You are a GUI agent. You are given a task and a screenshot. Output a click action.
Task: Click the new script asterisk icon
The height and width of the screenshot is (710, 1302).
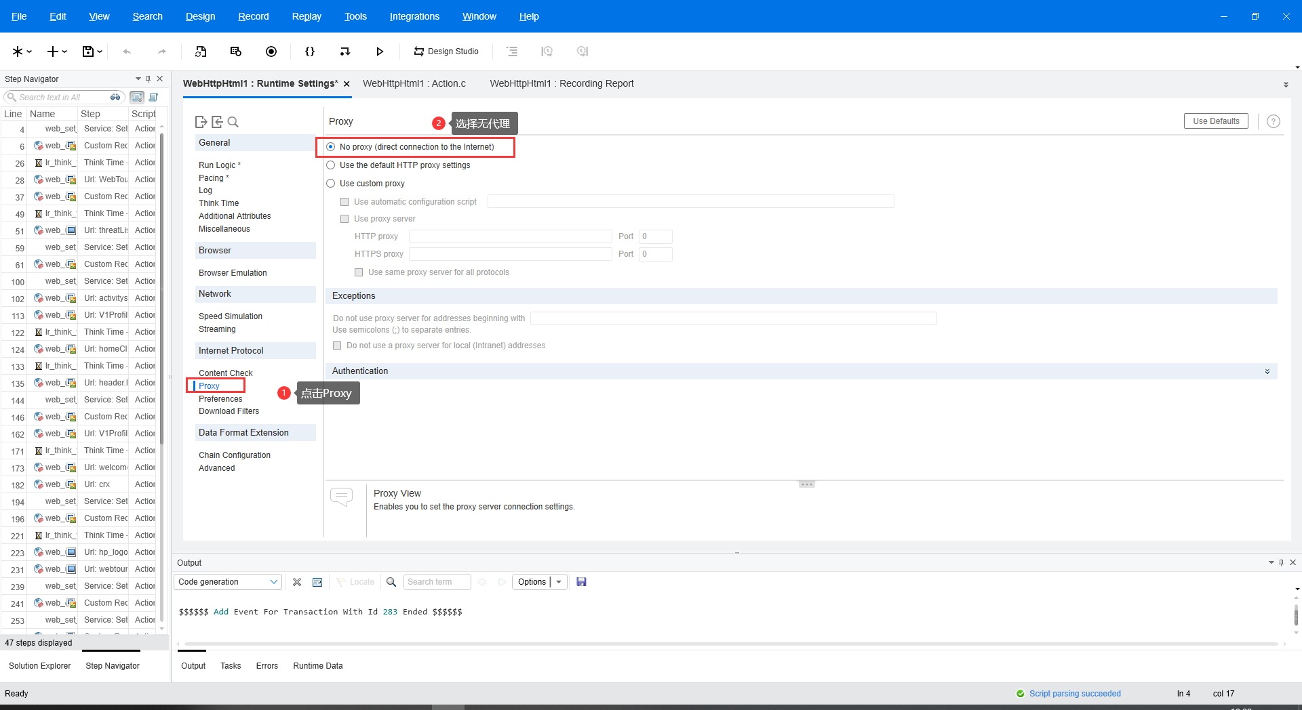pyautogui.click(x=18, y=51)
